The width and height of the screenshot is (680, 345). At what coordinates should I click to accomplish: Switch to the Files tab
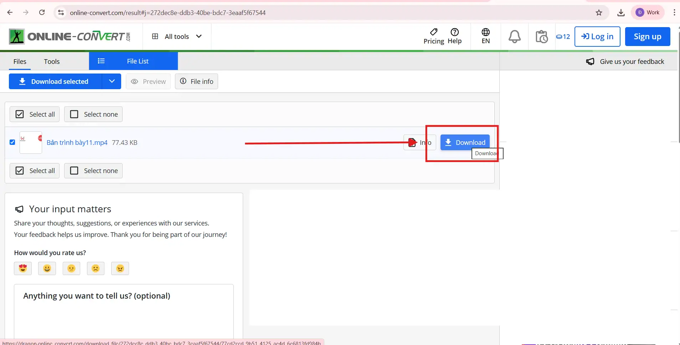pyautogui.click(x=20, y=61)
